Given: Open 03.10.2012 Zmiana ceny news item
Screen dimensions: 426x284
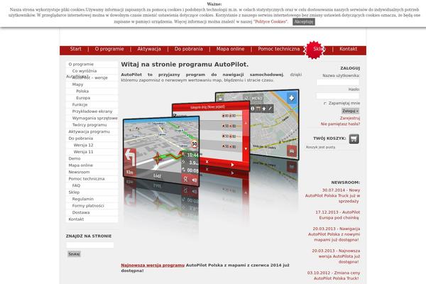Looking at the screenshot, I should tap(334, 275).
